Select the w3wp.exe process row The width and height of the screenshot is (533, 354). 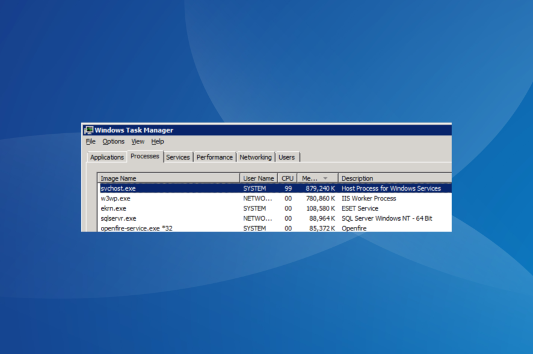[x=275, y=199]
